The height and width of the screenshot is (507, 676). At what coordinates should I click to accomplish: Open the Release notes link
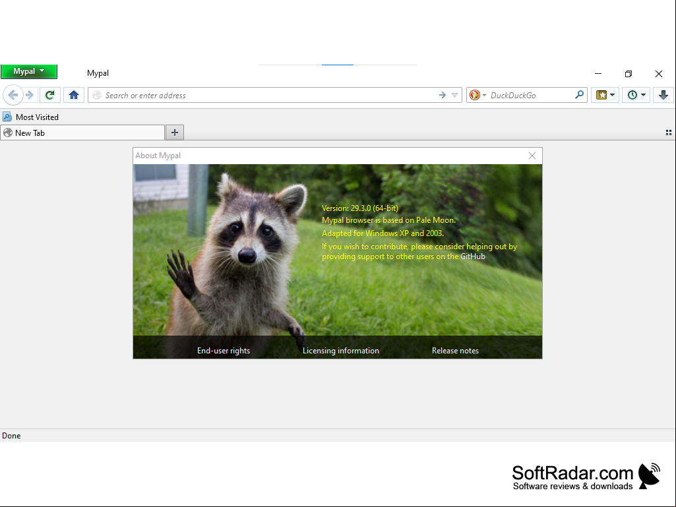[x=455, y=351]
